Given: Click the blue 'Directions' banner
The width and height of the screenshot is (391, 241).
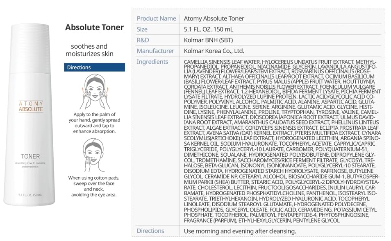Looking at the screenshot, I should (95, 67).
